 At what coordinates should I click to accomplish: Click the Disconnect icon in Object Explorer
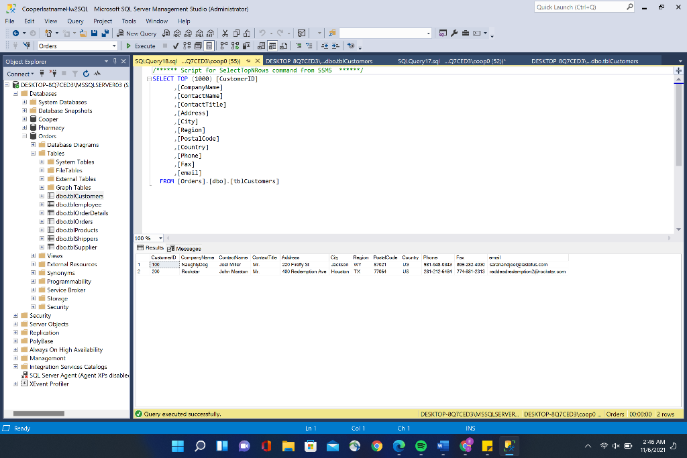click(53, 74)
